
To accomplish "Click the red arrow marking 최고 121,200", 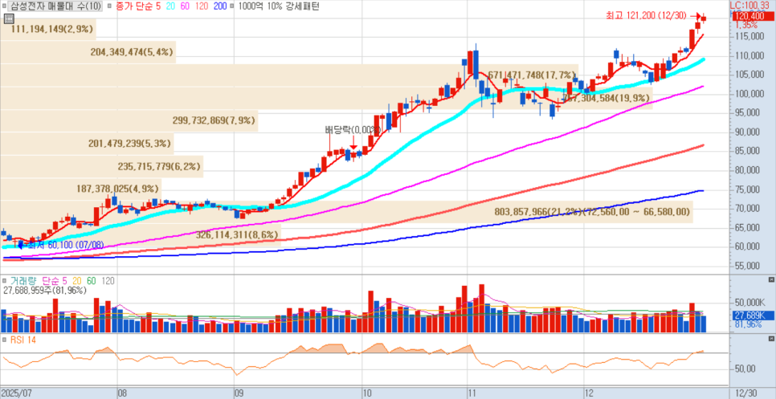I will point(696,16).
